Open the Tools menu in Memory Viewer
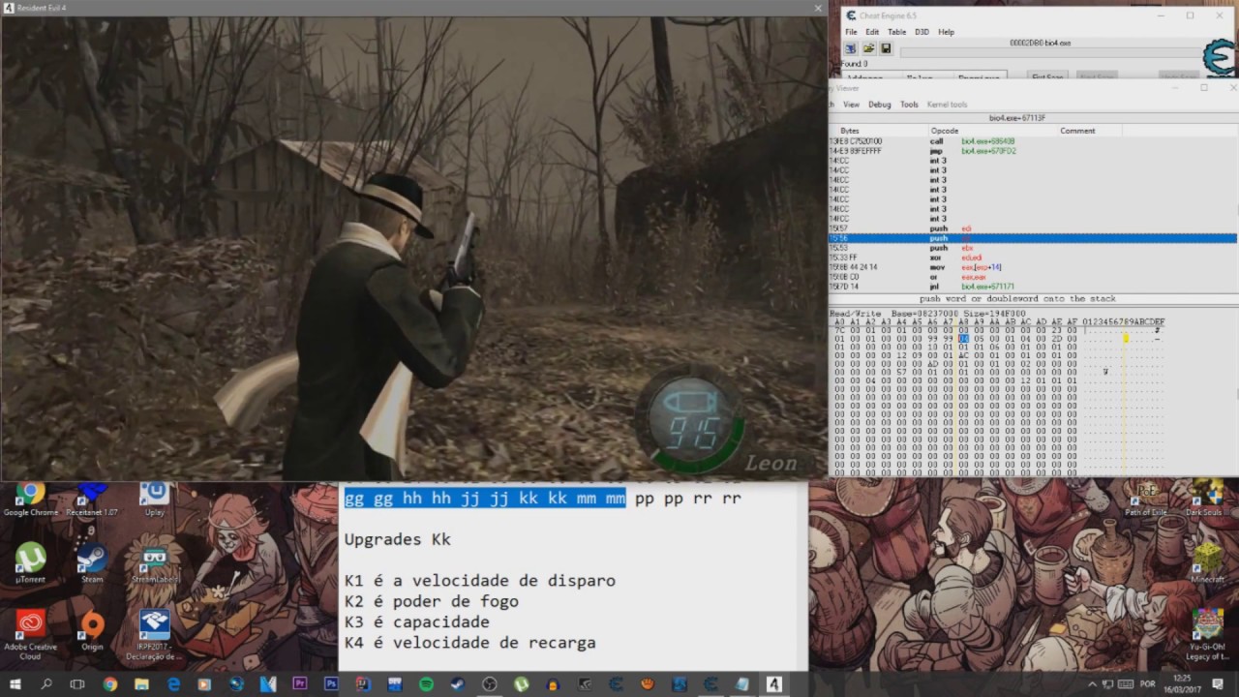The height and width of the screenshot is (697, 1239). pyautogui.click(x=909, y=105)
